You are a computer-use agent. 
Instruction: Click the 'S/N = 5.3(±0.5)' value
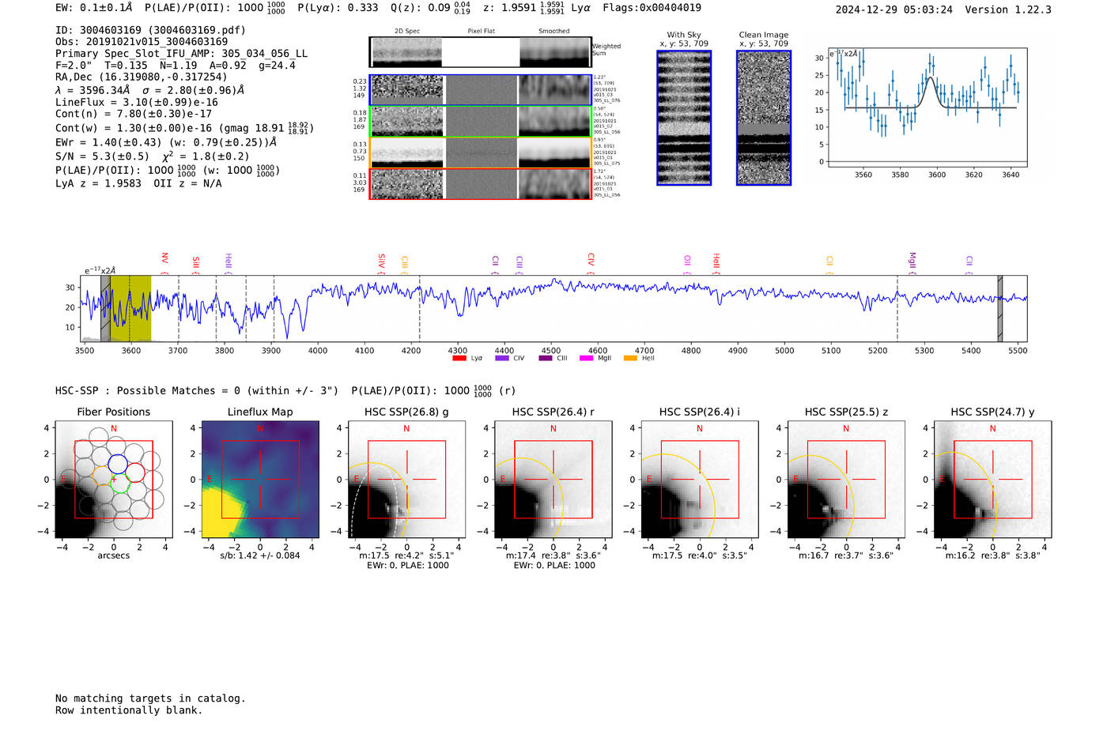(102, 156)
